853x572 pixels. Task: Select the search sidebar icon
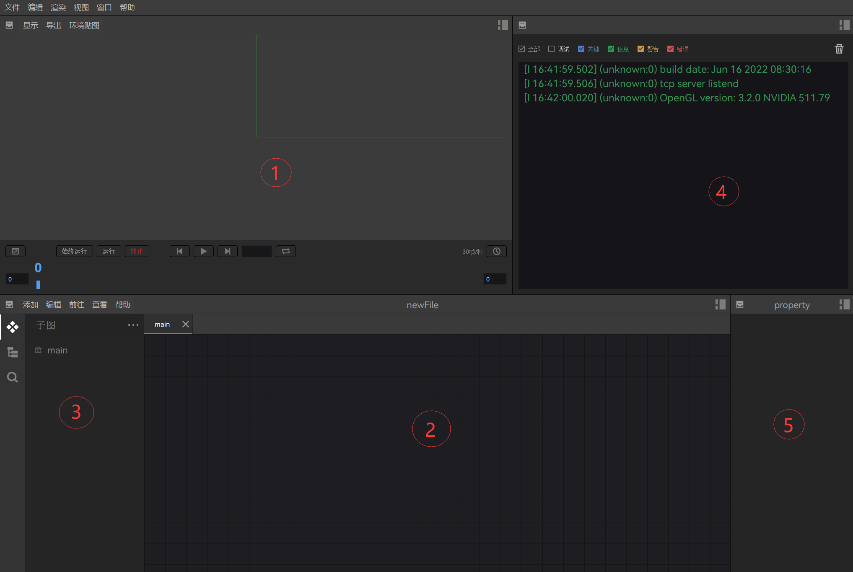click(x=13, y=377)
